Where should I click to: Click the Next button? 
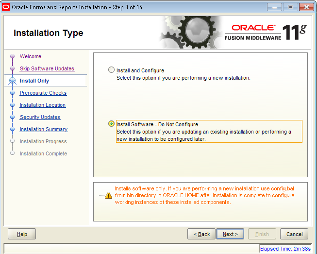(x=230, y=234)
